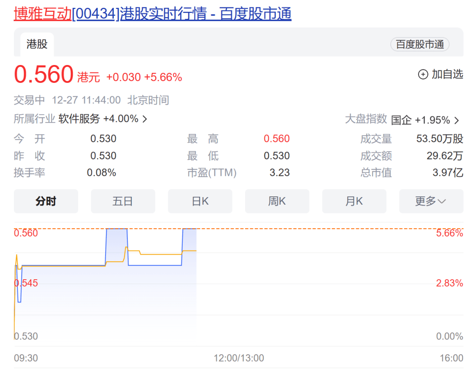
Task: Click the 最低 value 0.530
Action: tap(276, 156)
